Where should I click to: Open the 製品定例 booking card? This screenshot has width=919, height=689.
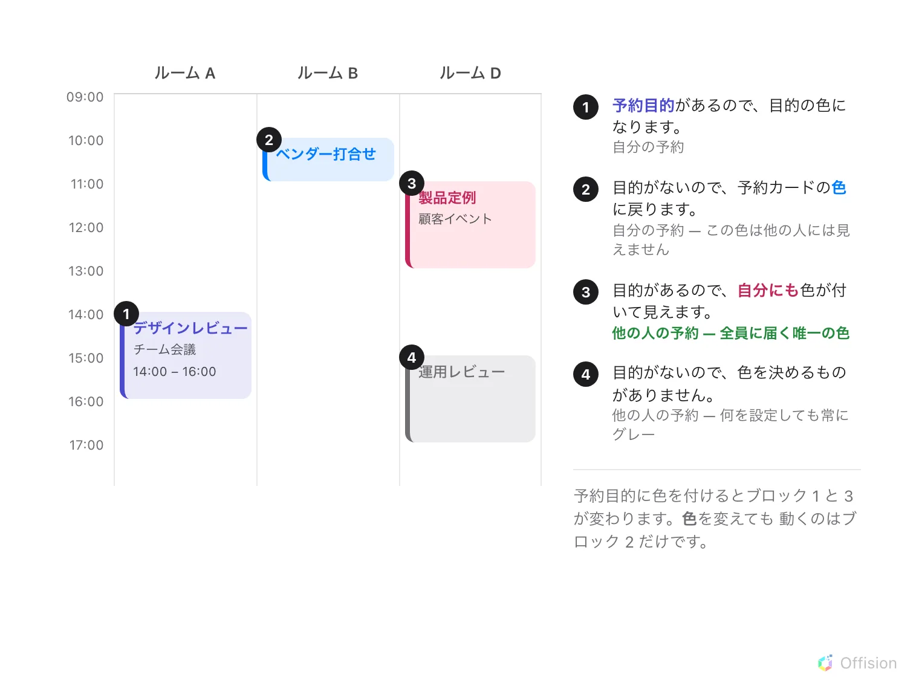coord(470,225)
